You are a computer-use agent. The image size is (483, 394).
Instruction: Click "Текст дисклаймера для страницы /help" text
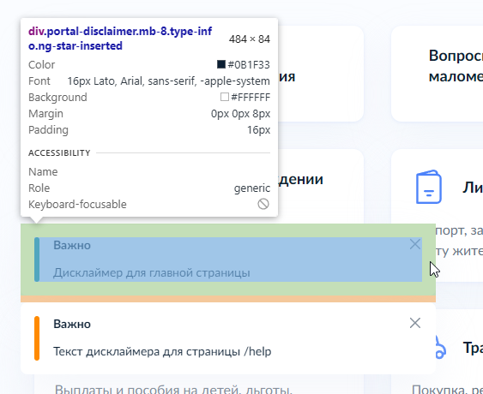(162, 351)
